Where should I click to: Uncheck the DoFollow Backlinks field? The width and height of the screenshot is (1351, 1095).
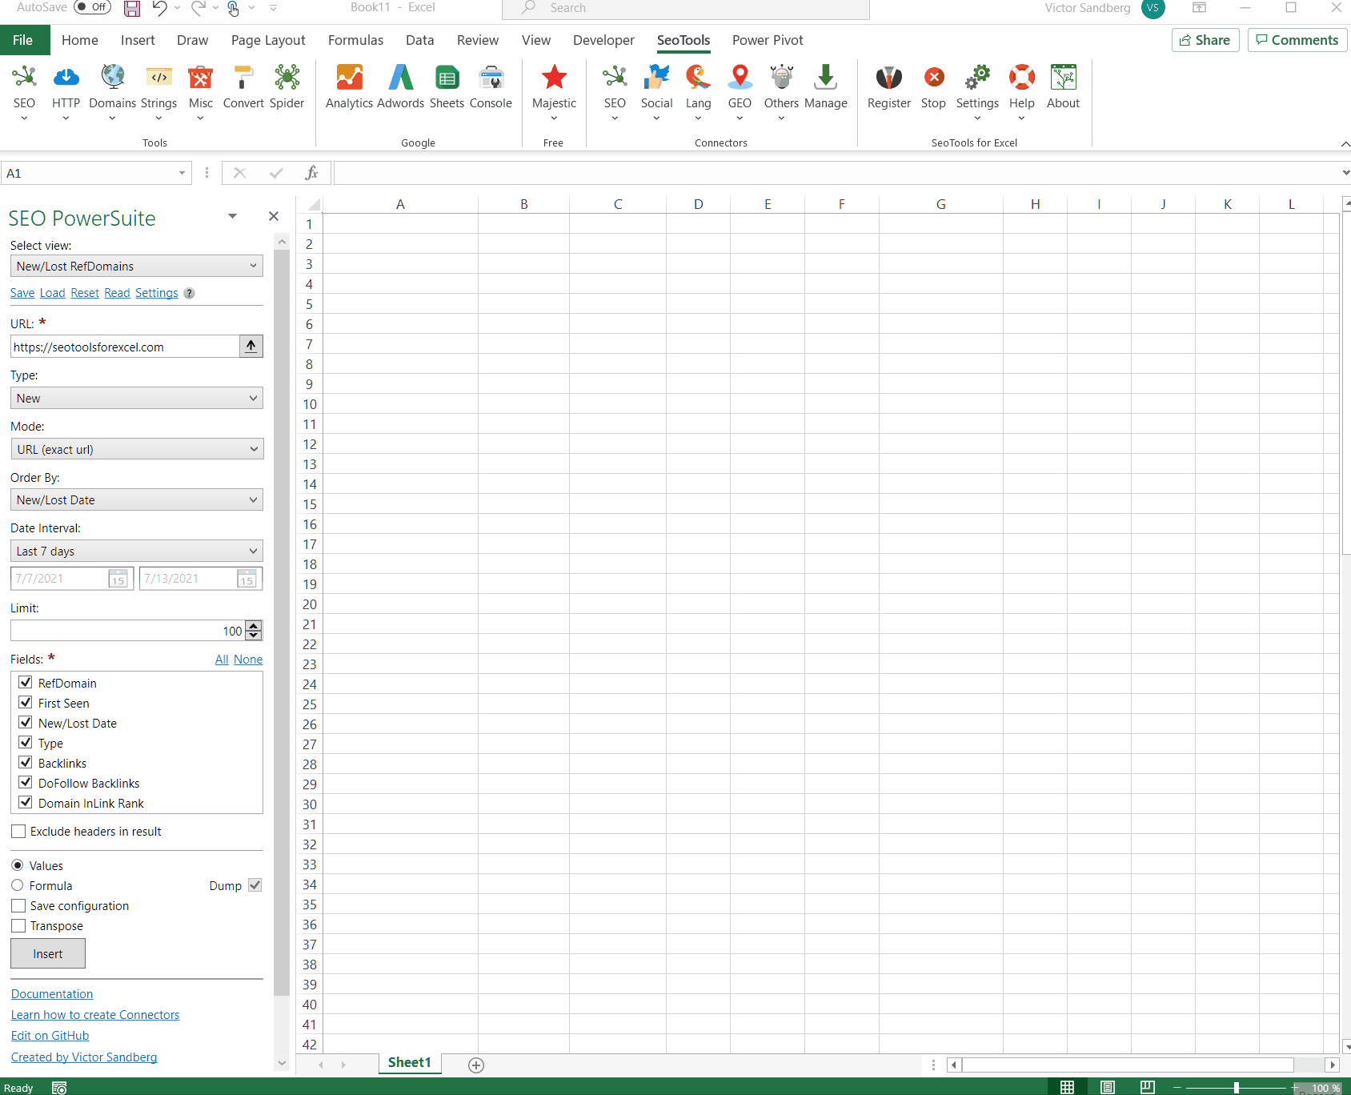(26, 782)
